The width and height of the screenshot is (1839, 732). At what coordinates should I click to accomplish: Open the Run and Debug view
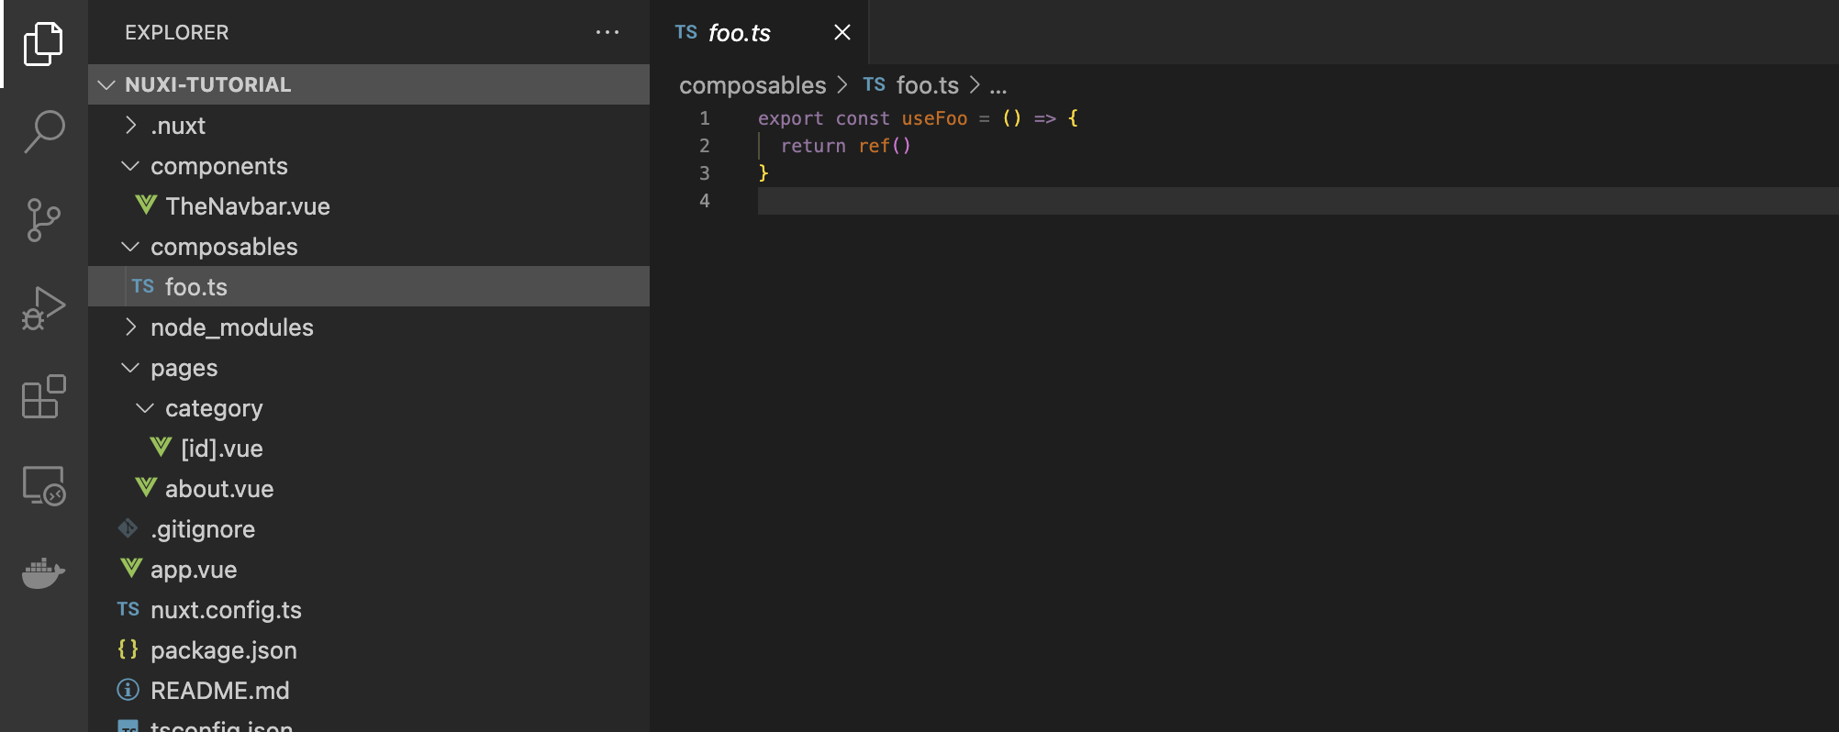(x=43, y=308)
